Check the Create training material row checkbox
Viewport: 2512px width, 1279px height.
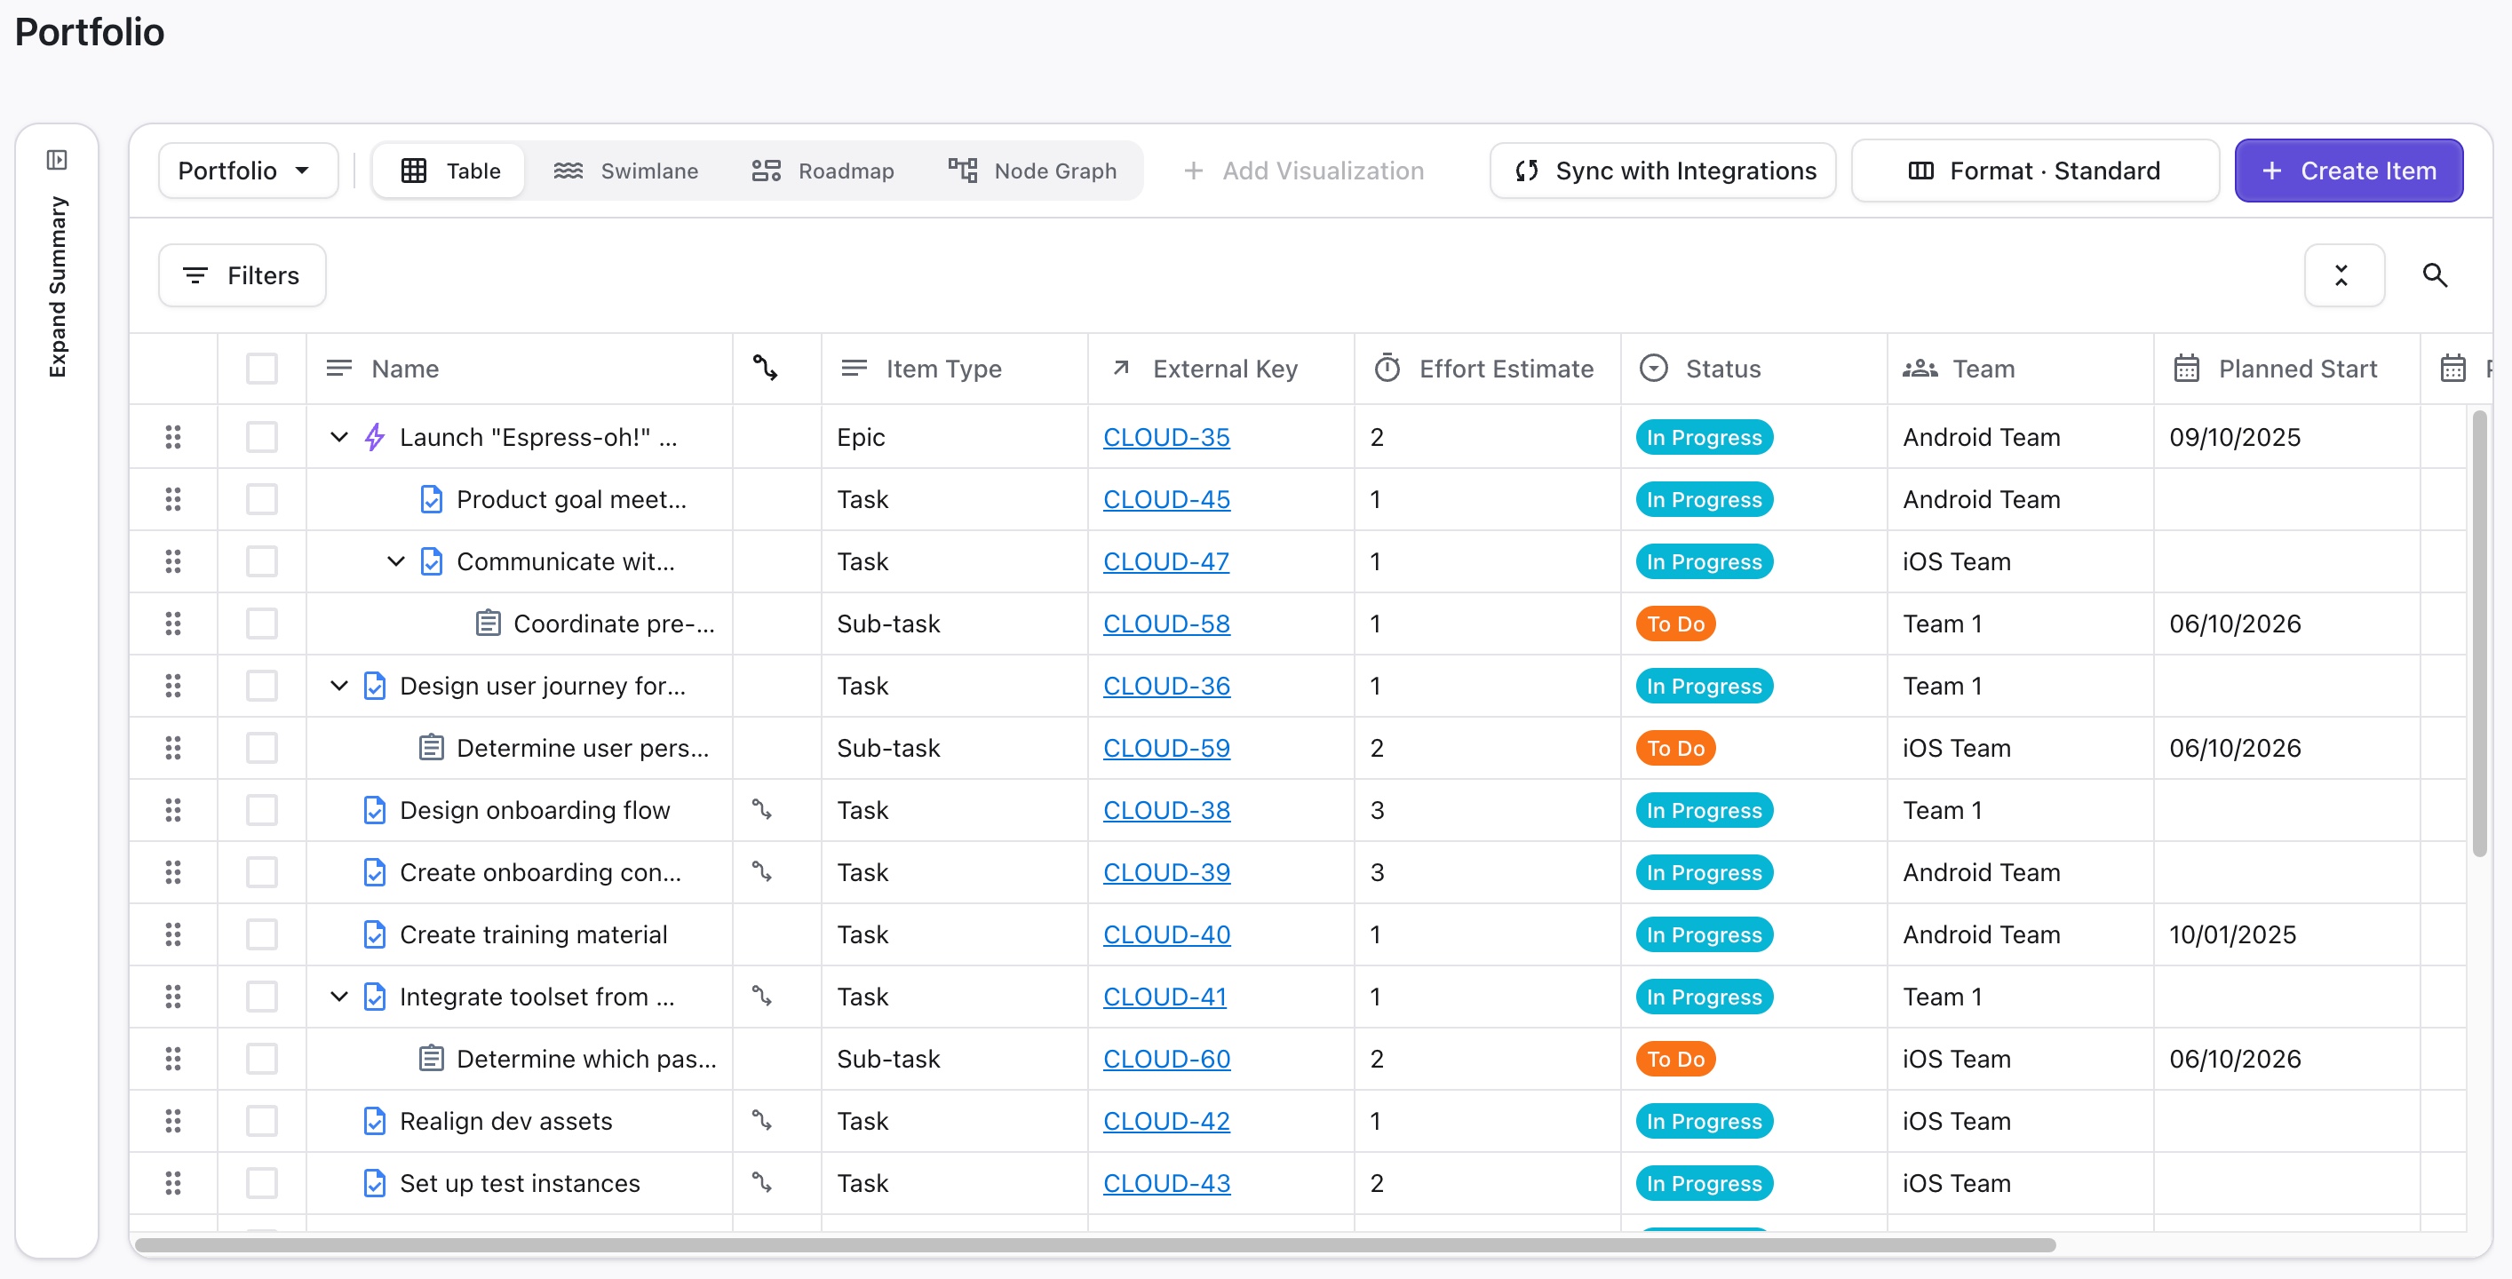(x=261, y=933)
